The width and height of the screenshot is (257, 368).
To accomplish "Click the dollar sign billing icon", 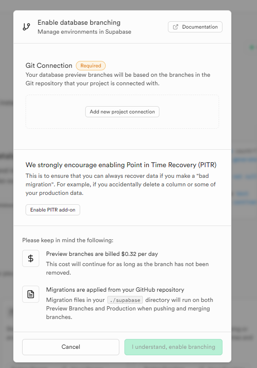I will (x=31, y=258).
